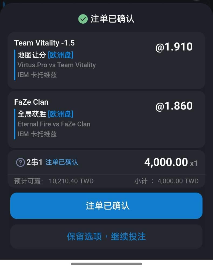Tap the @1.910 odds value

click(174, 47)
